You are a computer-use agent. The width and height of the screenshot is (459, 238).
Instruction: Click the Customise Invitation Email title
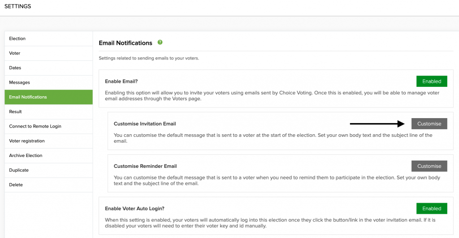(x=145, y=124)
